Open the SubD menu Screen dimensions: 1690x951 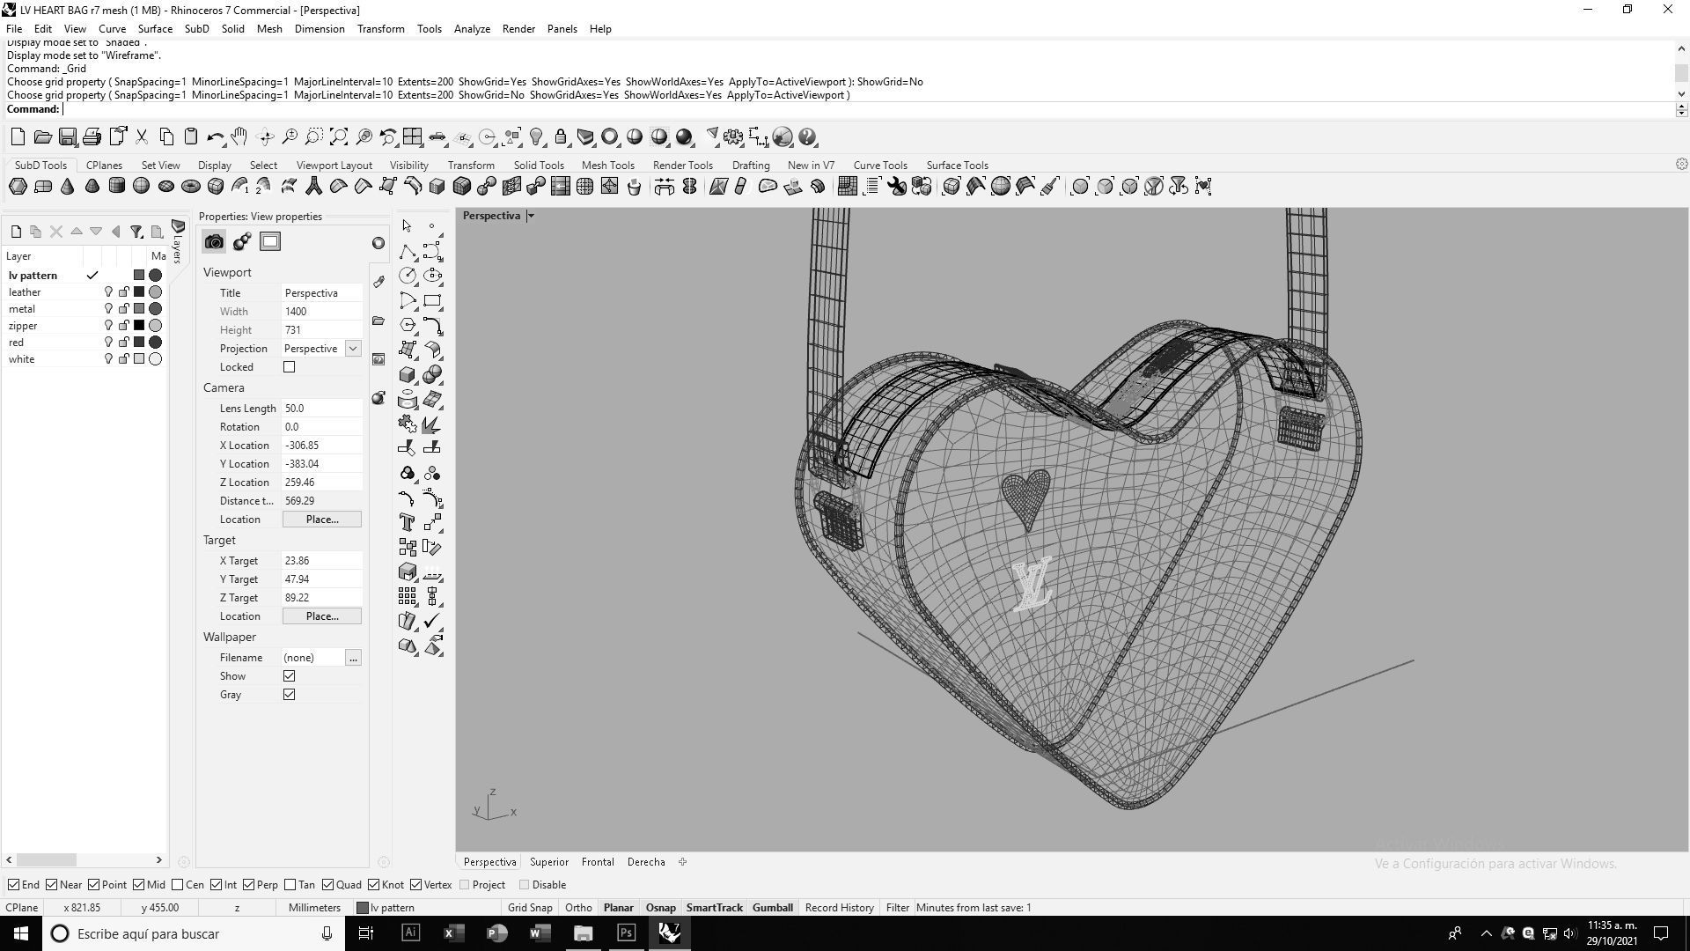tap(196, 29)
